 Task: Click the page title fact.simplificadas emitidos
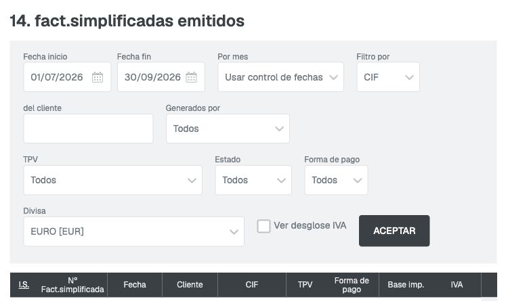pos(127,21)
